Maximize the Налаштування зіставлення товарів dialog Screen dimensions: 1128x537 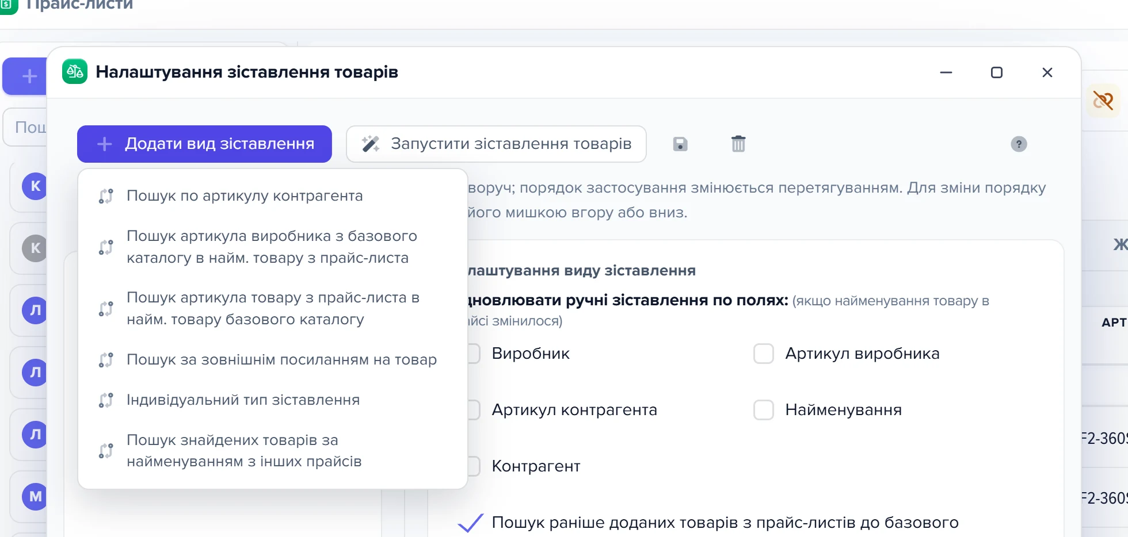997,72
